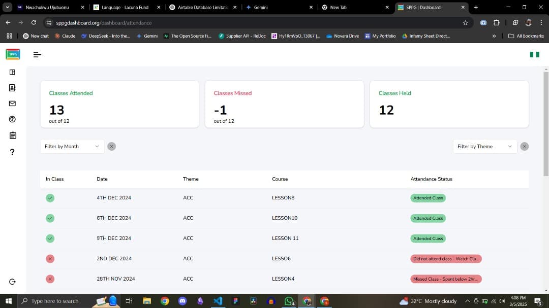Open the Novara Drive bookmark

[x=343, y=36]
